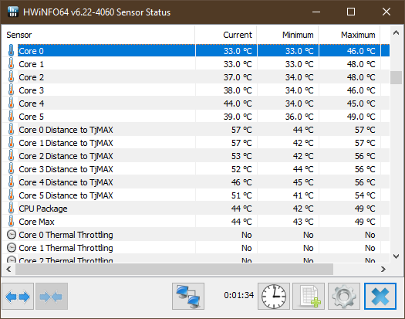Click CPU Package minimum value 42 °C
Image resolution: width=405 pixels, height=319 pixels.
(x=303, y=209)
